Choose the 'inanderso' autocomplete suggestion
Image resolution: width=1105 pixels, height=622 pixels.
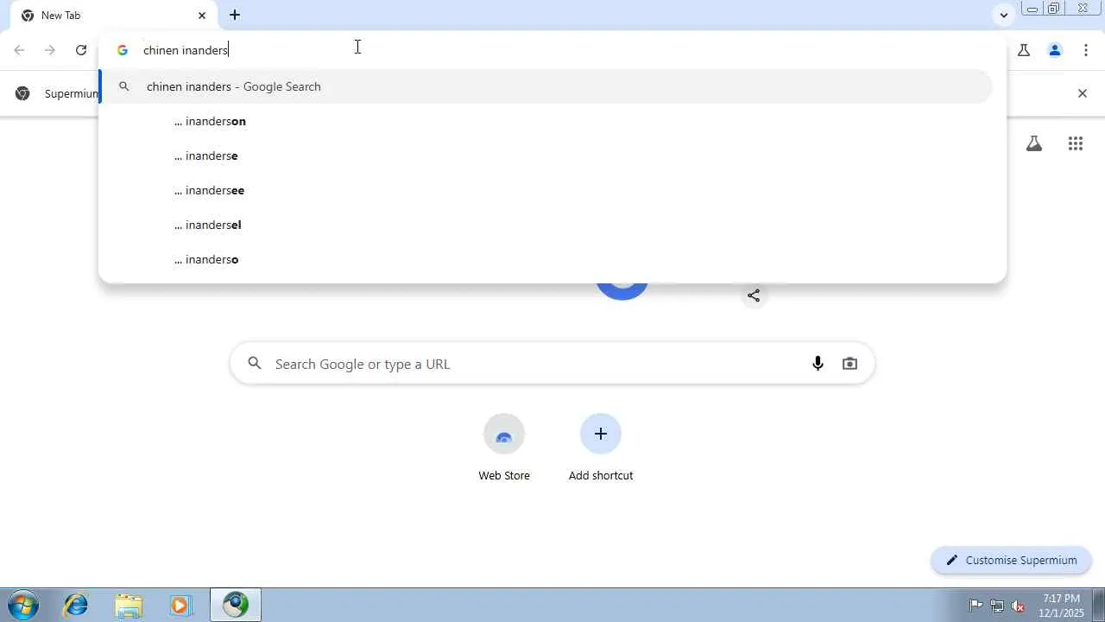coord(546,259)
